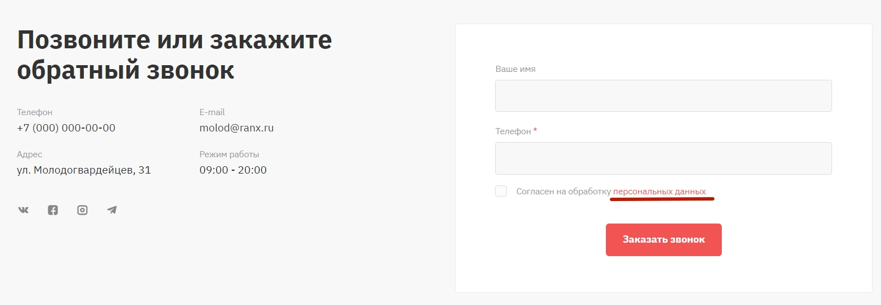Focus the required 'Телефон' input field
This screenshot has height=305, width=881.
click(x=663, y=158)
